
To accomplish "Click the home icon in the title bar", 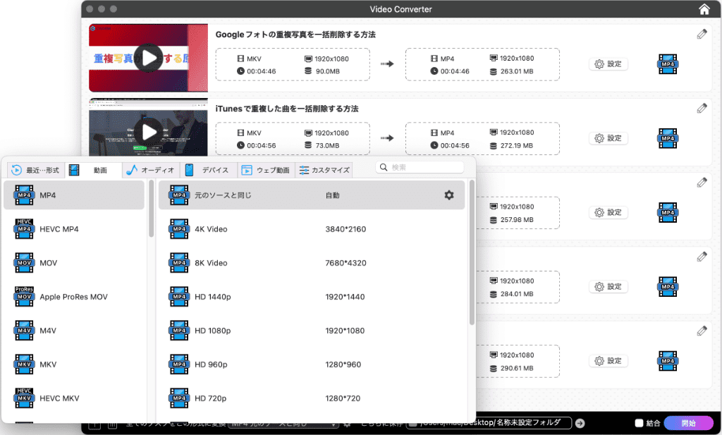I will click(704, 9).
